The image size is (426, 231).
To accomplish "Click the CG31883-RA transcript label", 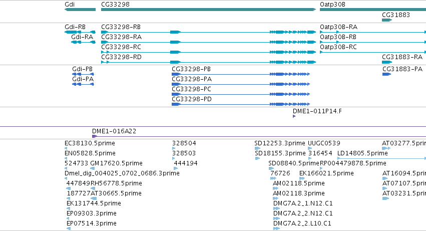I will click(402, 57).
